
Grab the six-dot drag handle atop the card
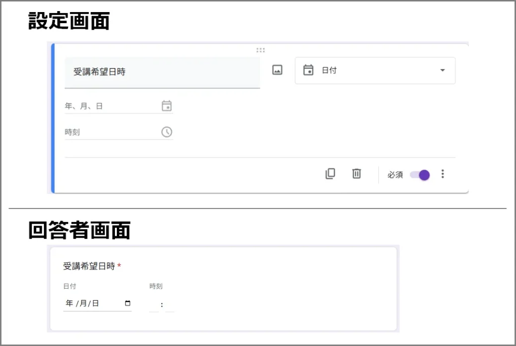(260, 50)
